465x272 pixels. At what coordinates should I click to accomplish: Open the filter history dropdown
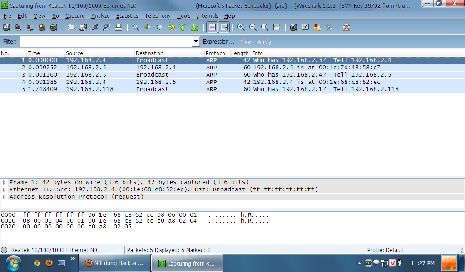point(196,42)
